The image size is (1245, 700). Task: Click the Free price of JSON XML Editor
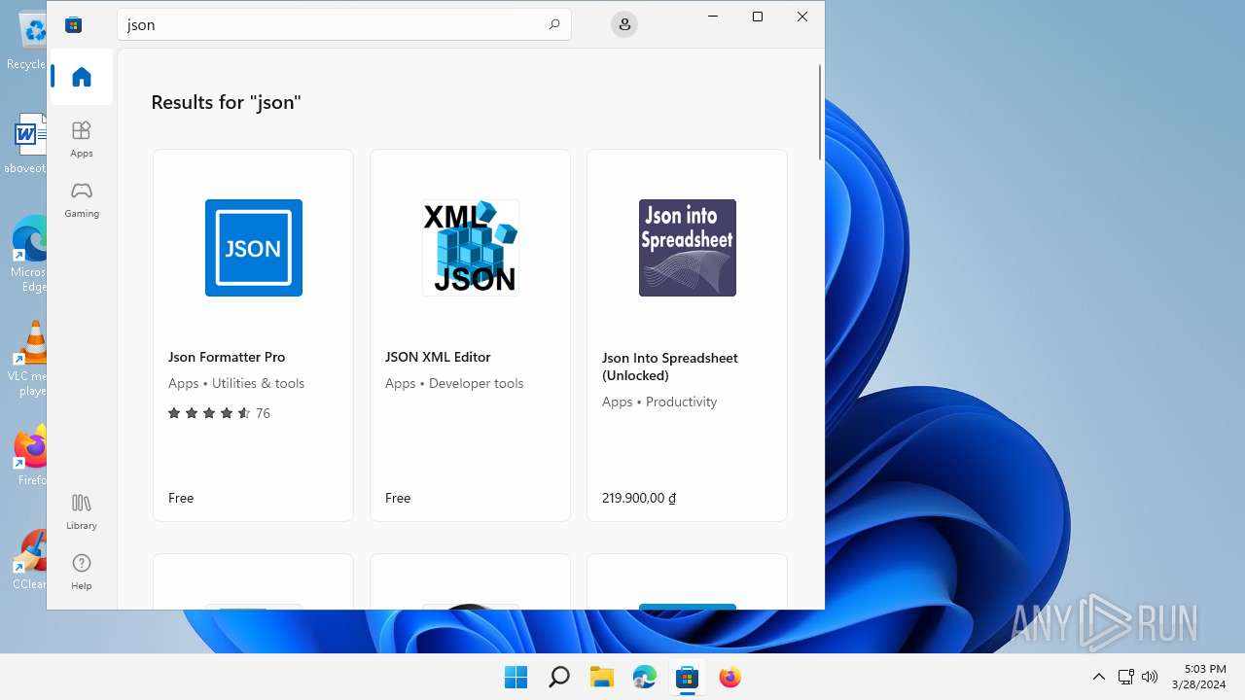[x=398, y=498]
